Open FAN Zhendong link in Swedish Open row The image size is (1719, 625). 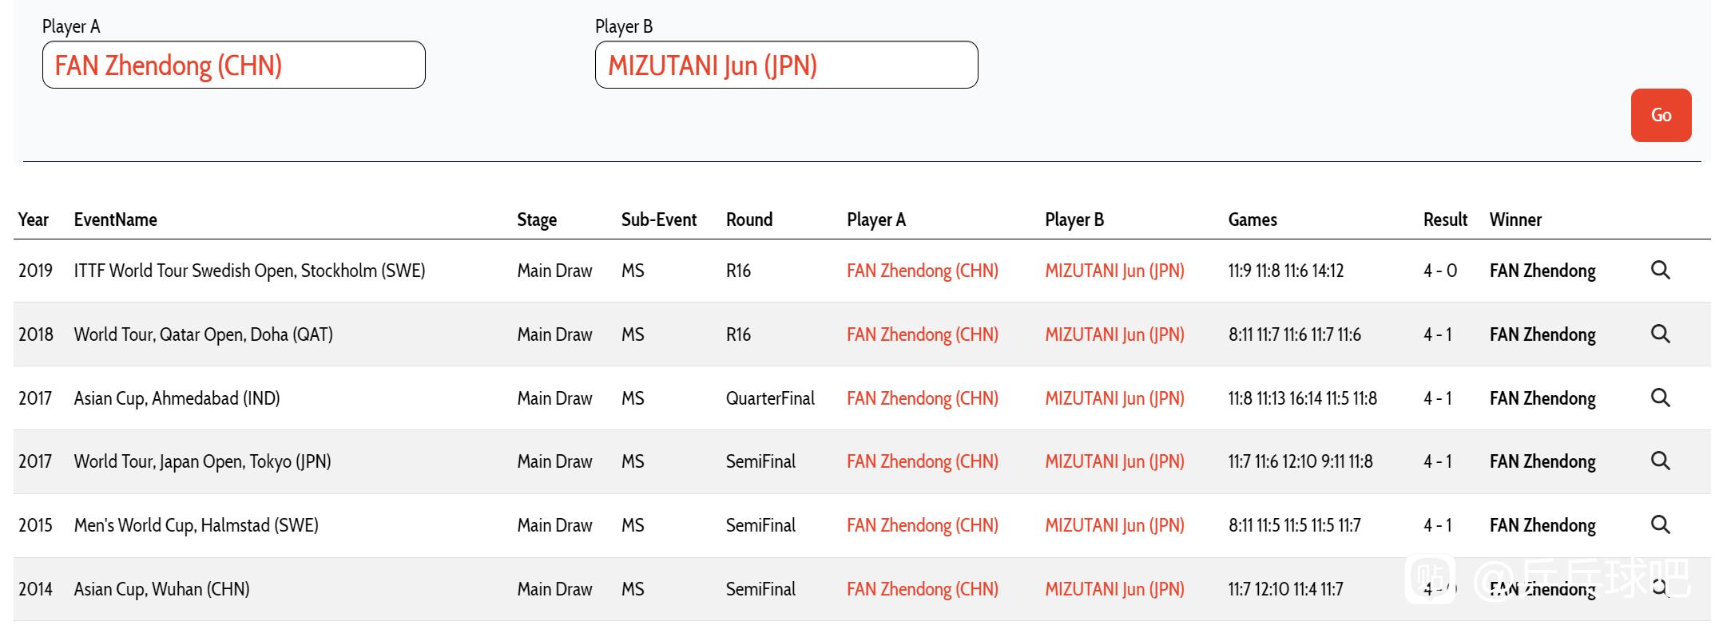pyautogui.click(x=923, y=271)
